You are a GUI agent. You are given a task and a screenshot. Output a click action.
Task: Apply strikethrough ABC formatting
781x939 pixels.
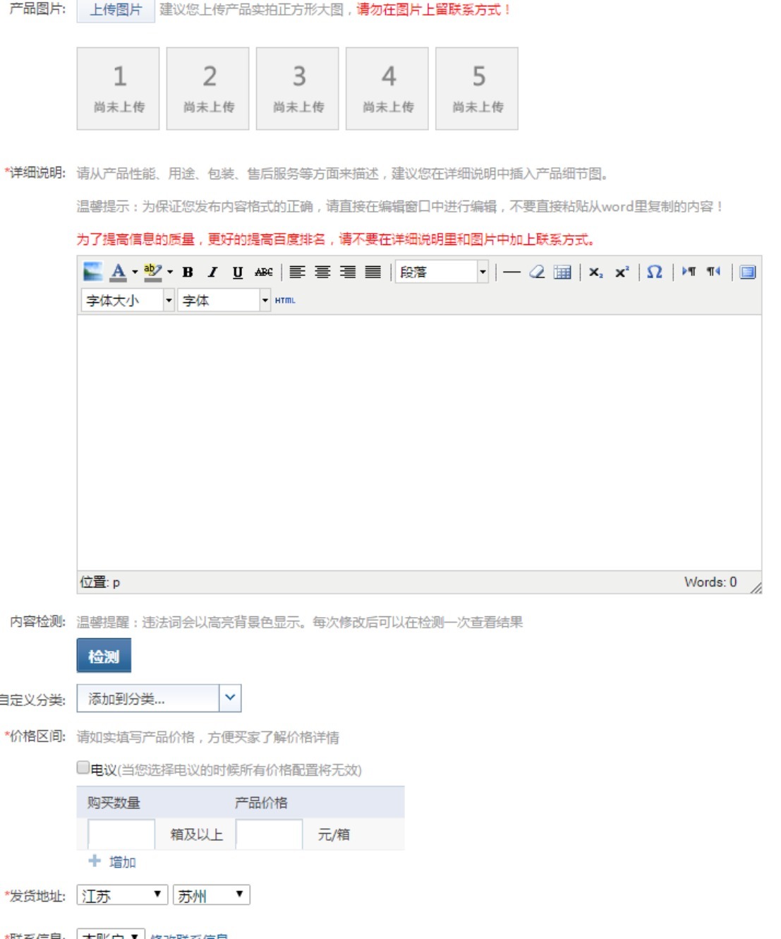coord(264,272)
